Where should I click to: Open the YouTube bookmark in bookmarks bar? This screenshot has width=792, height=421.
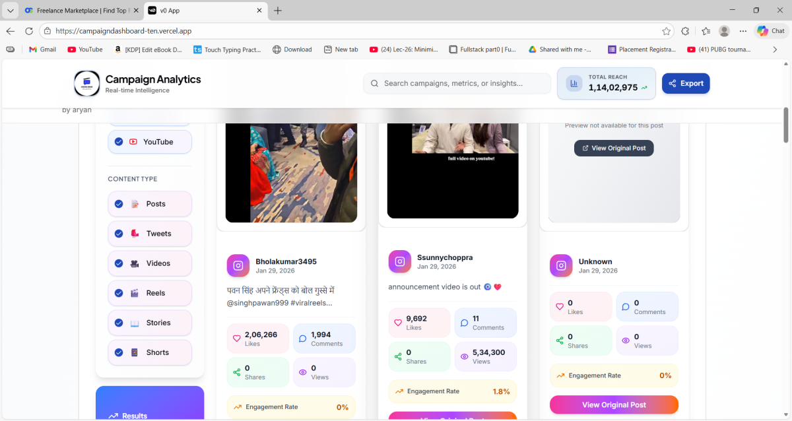click(85, 49)
